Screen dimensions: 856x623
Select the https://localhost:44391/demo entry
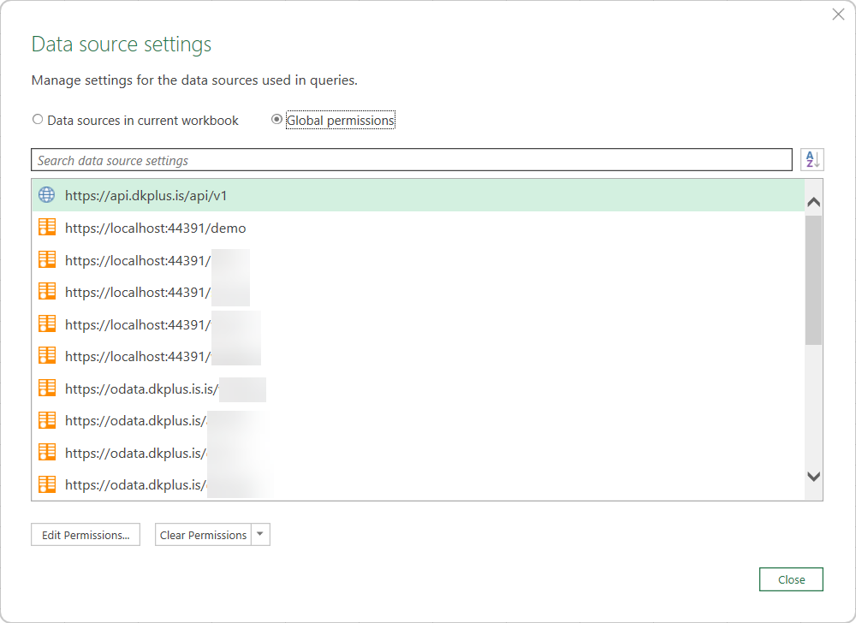click(155, 228)
